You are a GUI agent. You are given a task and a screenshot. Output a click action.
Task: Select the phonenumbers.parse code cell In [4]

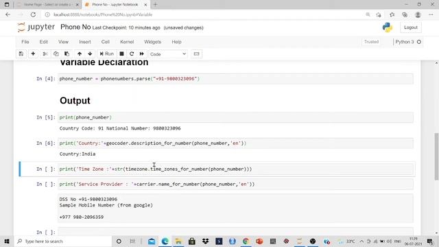(x=235, y=79)
